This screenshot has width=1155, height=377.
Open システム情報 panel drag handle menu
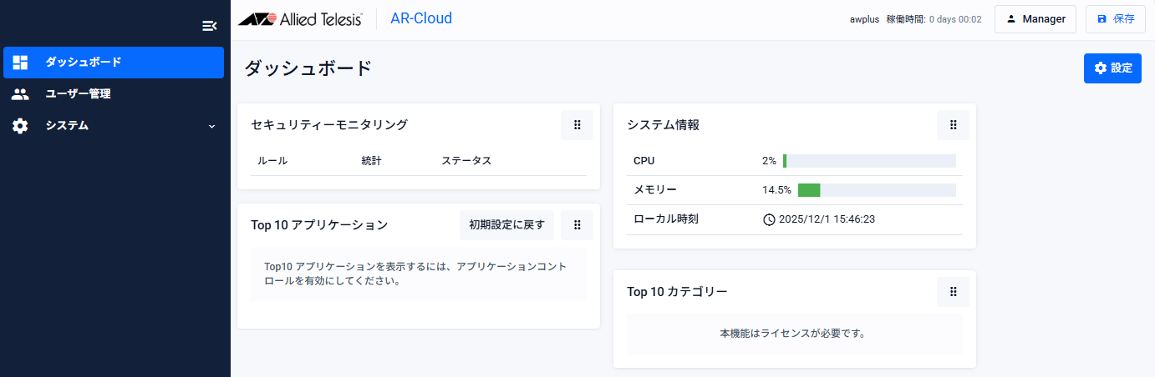[x=953, y=125]
